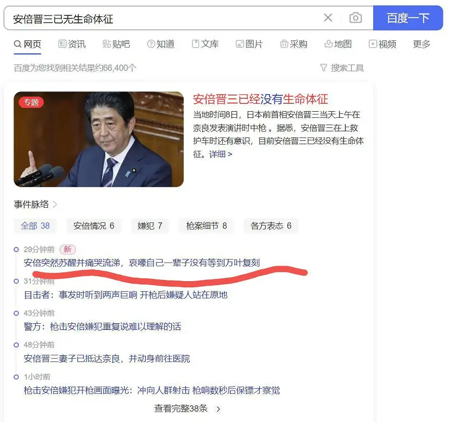
Task: Click the 知道 question-mark icon
Action: [x=151, y=44]
